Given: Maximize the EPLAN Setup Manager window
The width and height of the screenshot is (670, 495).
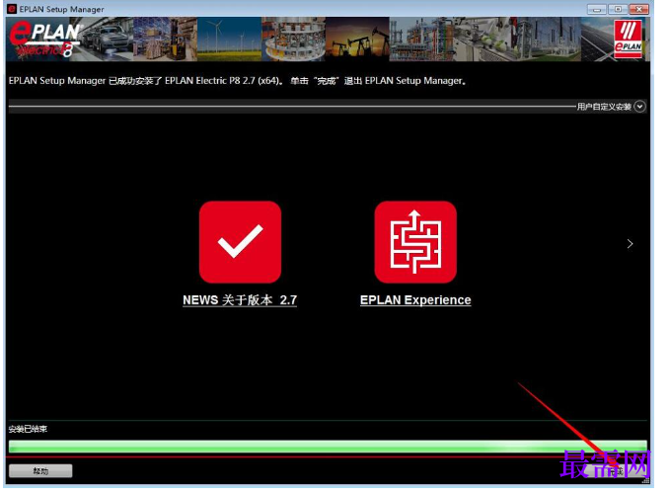Looking at the screenshot, I should 618,9.
